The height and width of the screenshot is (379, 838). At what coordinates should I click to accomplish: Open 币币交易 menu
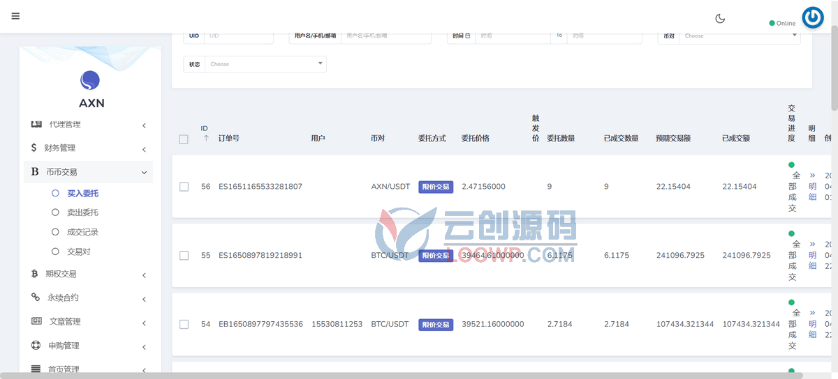(x=88, y=171)
